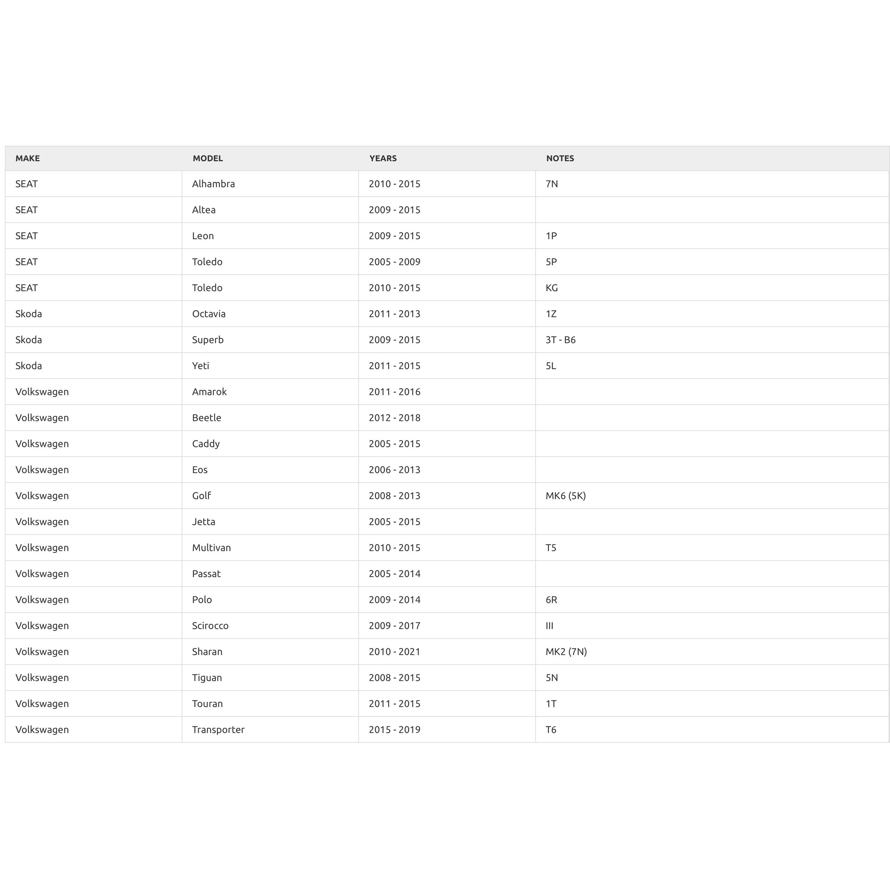
Task: Click the Scirocco model cell
Action: (210, 626)
